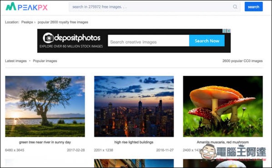Image resolution: width=272 pixels, height=168 pixels.
Task: Click popular 2600 royalty free images breadcrumb
Action: (x=63, y=22)
